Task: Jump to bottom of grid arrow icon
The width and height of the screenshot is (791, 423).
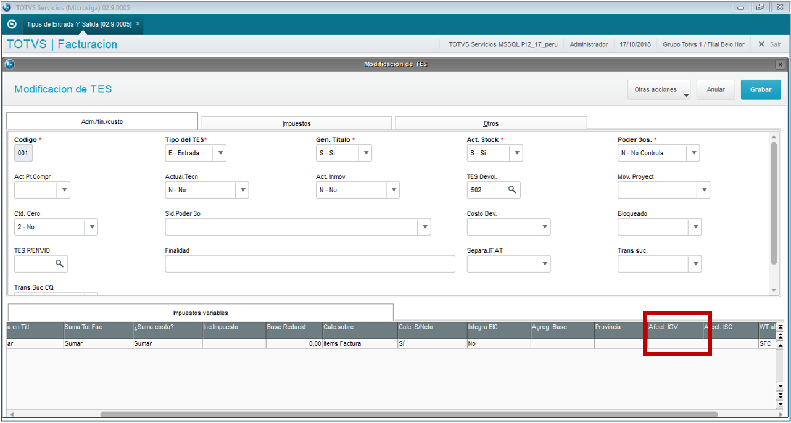Action: point(780,405)
